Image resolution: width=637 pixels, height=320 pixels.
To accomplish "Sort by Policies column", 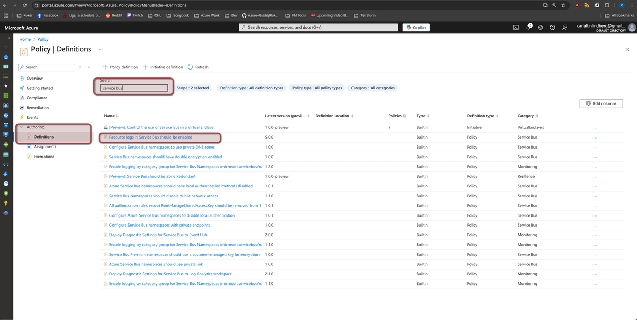I will click(398, 116).
